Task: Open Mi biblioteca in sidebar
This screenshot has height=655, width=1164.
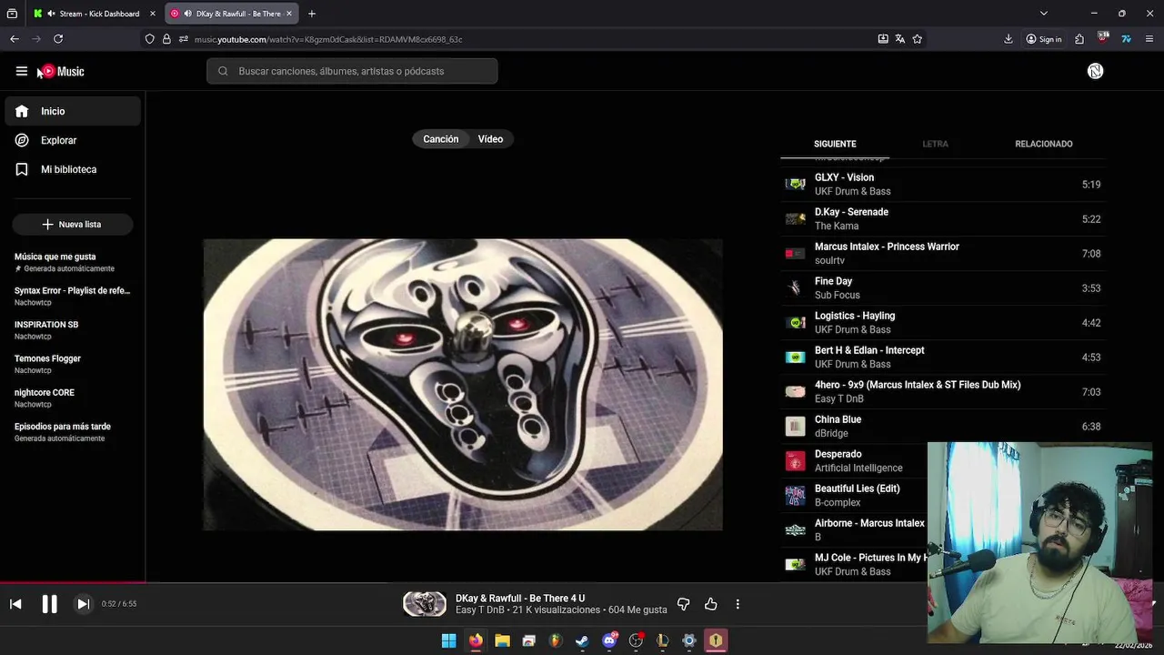Action: pyautogui.click(x=73, y=169)
